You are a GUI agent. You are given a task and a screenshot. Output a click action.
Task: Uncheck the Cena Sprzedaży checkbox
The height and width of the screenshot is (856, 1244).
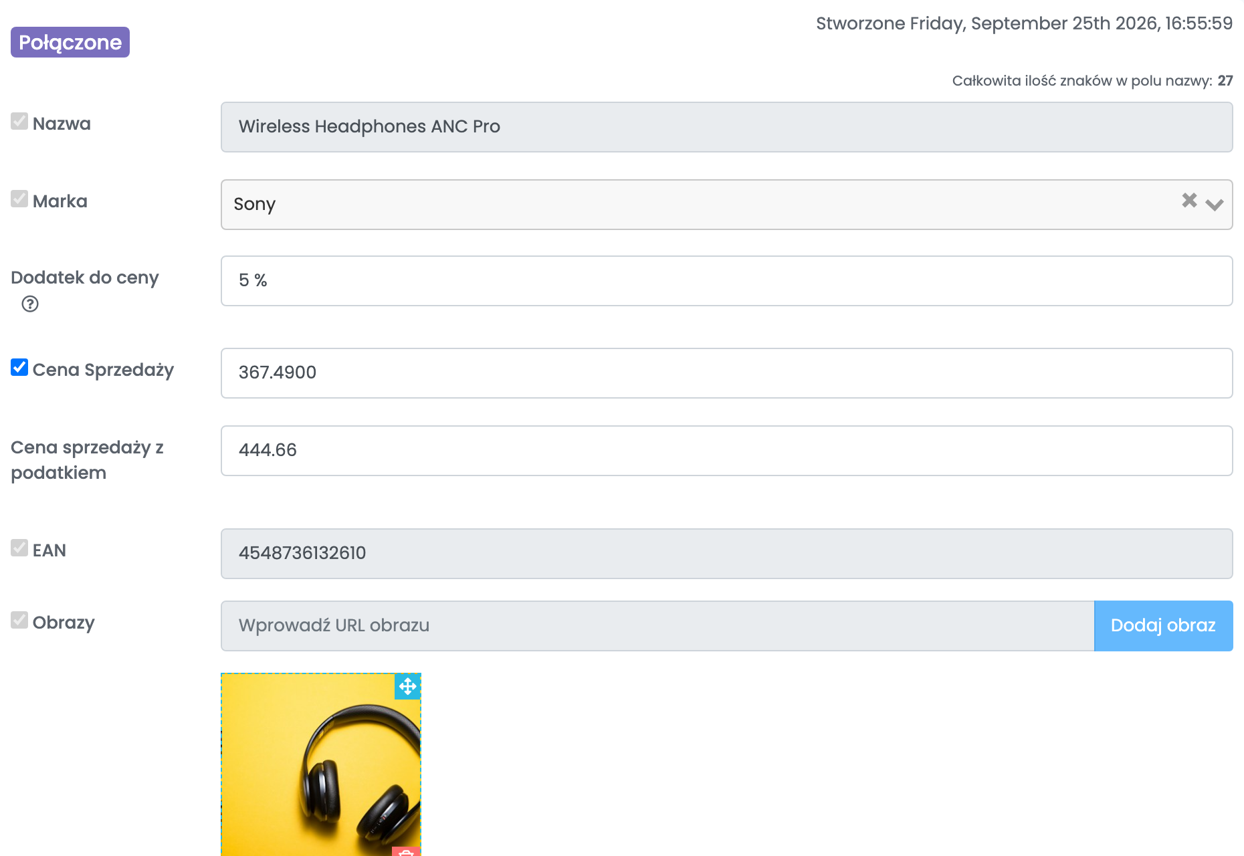pos(19,367)
